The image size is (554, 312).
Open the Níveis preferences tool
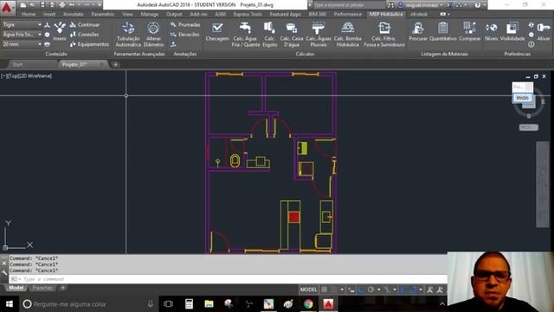tap(491, 31)
